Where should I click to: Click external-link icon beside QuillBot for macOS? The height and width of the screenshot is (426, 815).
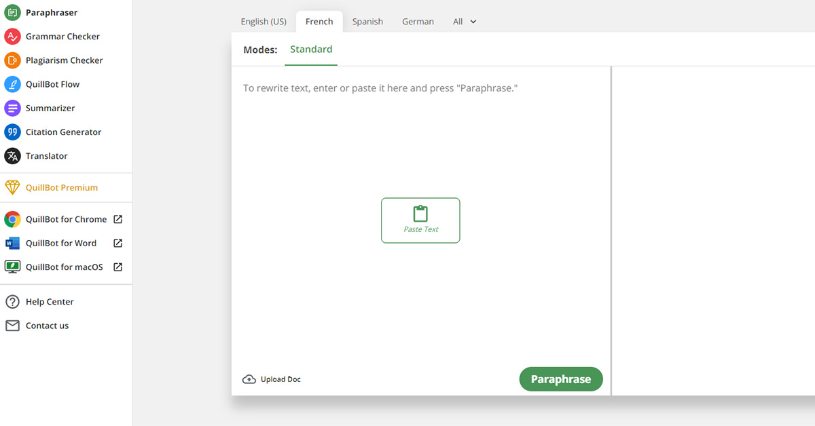click(x=117, y=267)
